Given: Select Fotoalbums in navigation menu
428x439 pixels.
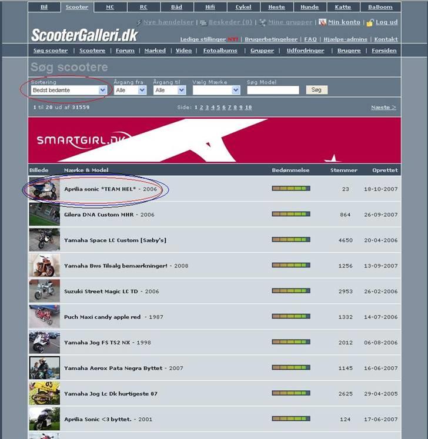Looking at the screenshot, I should coord(220,51).
